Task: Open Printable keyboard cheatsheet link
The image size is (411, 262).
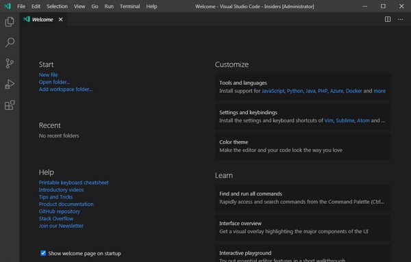Action: [74, 183]
